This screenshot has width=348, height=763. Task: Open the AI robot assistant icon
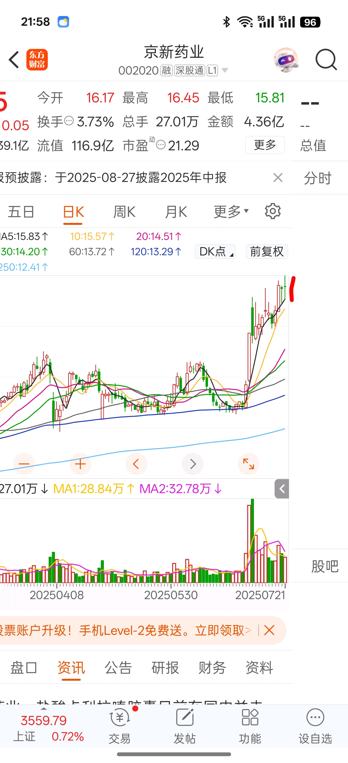click(286, 60)
